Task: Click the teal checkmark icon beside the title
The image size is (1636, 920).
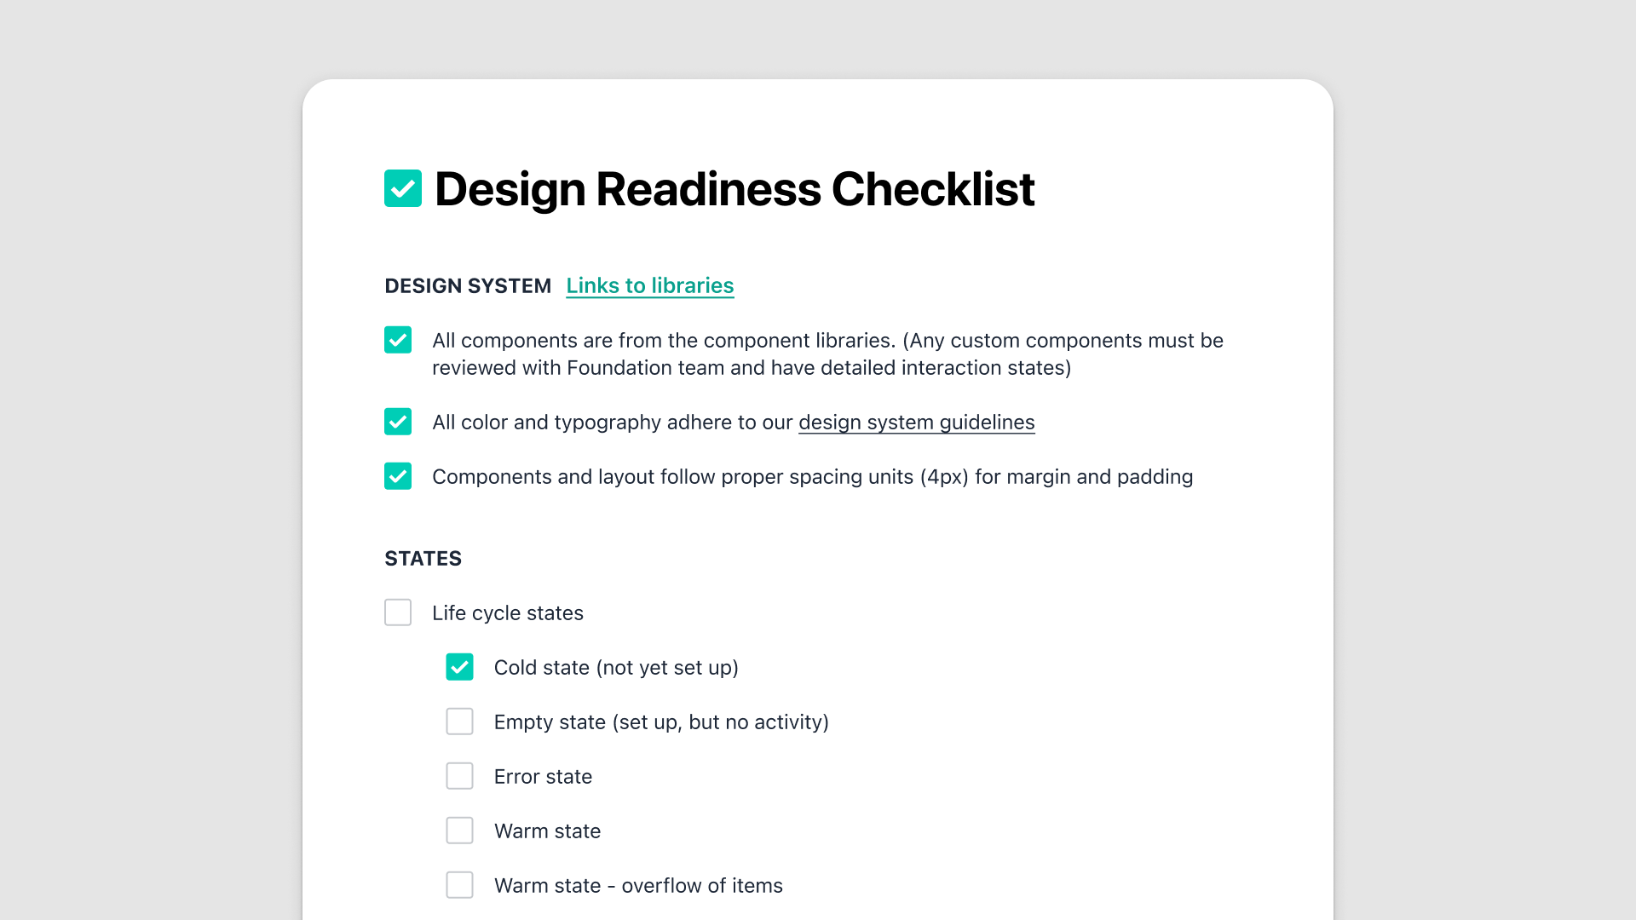Action: pyautogui.click(x=403, y=188)
